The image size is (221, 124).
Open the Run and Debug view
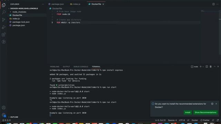point(4,27)
